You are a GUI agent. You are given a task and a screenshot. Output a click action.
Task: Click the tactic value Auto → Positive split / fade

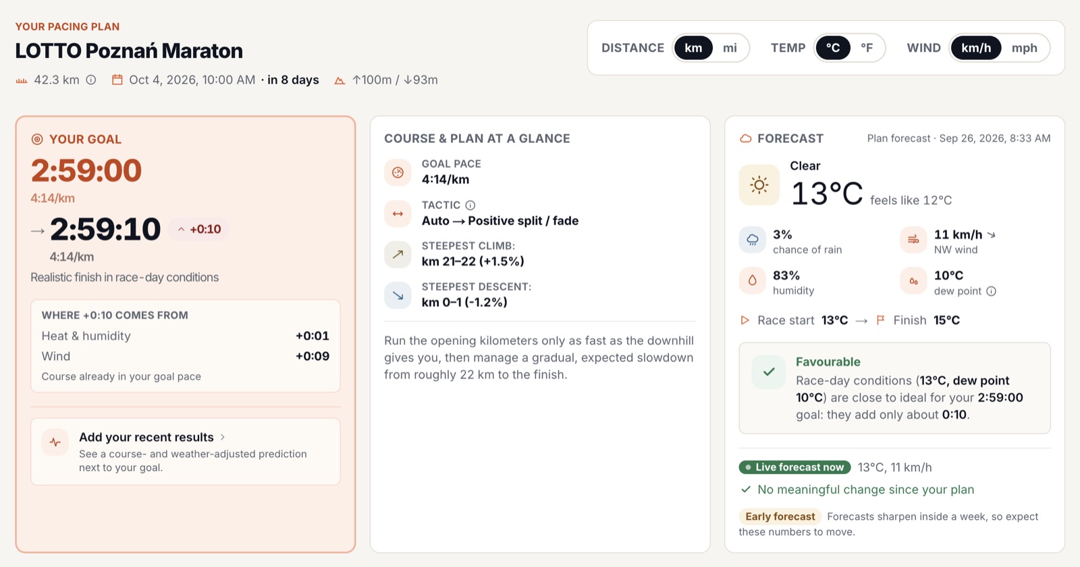[500, 220]
